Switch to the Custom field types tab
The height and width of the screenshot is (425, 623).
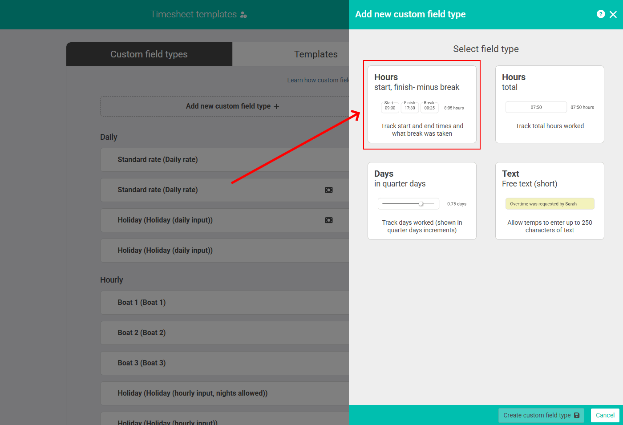[149, 54]
